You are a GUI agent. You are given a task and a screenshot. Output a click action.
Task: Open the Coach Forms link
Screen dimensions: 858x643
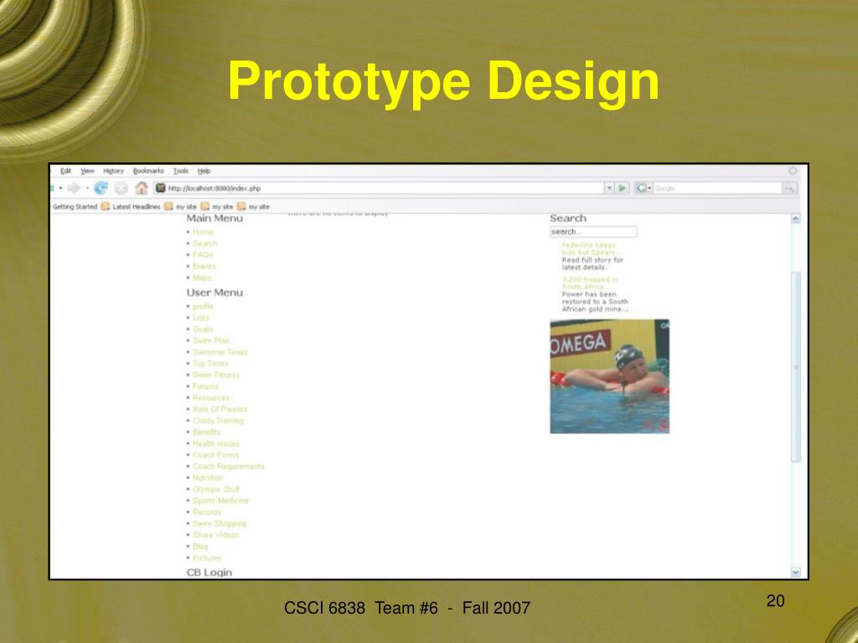pyautogui.click(x=215, y=455)
